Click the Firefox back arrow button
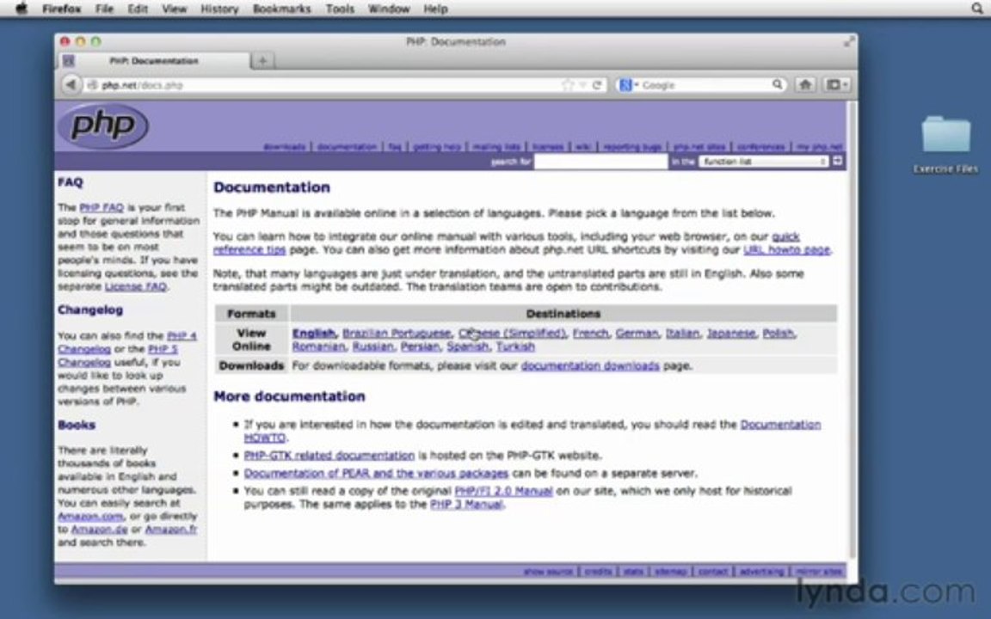 (x=71, y=84)
